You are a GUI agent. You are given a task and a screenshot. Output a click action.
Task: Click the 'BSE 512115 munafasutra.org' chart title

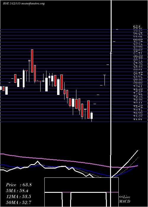24,4
